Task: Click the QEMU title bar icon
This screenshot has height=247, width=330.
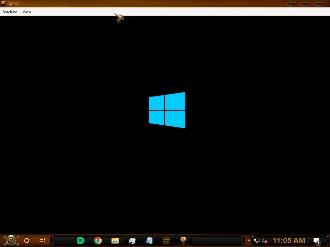Action: [x=3, y=4]
